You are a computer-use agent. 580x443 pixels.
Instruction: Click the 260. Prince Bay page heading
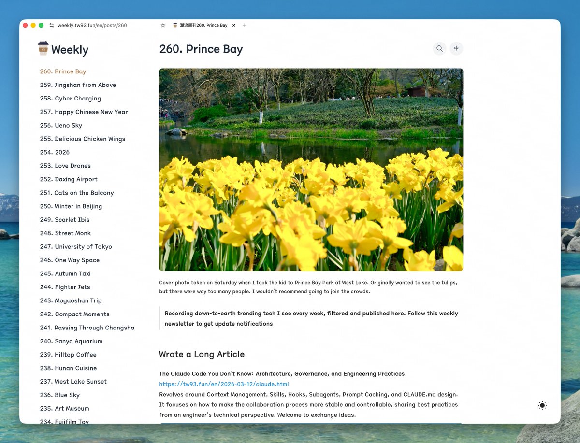pyautogui.click(x=201, y=49)
